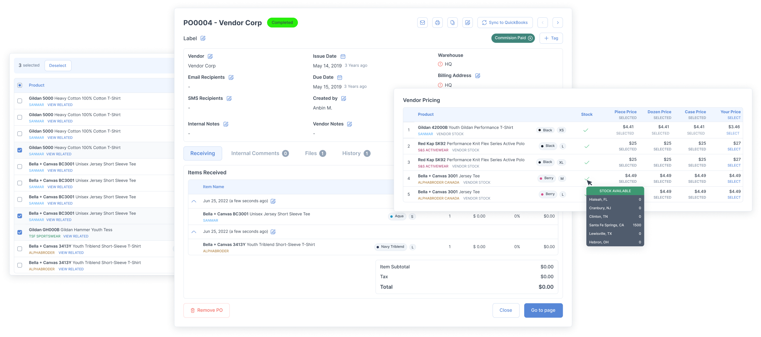This screenshot has width=761, height=337.
Task: Uncheck the Gildan GH000B Hammer Youth checkbox
Action: [20, 232]
